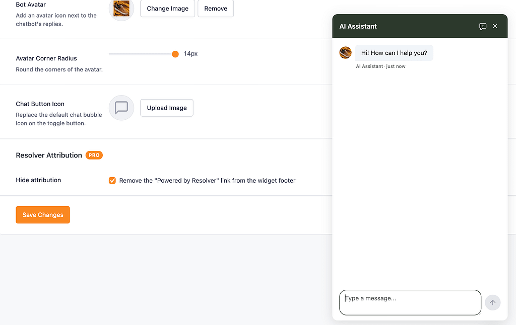Click the Hide attribution label
The width and height of the screenshot is (516, 325).
[38, 180]
